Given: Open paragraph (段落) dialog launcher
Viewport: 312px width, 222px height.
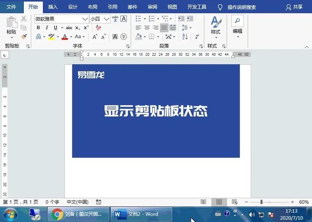Looking at the screenshot, I should point(201,46).
